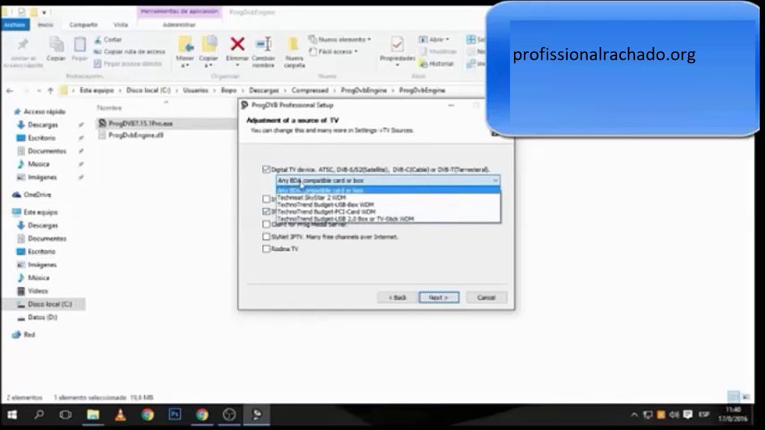765x430 pixels.
Task: Show hidden tray icons chevron
Action: 634,415
